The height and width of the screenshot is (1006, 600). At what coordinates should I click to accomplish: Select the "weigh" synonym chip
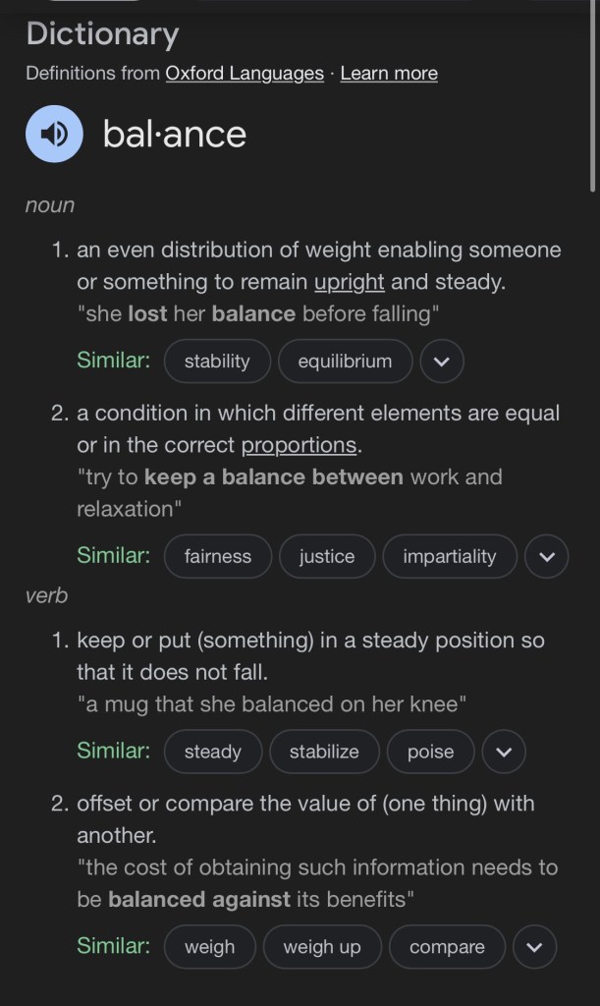click(210, 948)
